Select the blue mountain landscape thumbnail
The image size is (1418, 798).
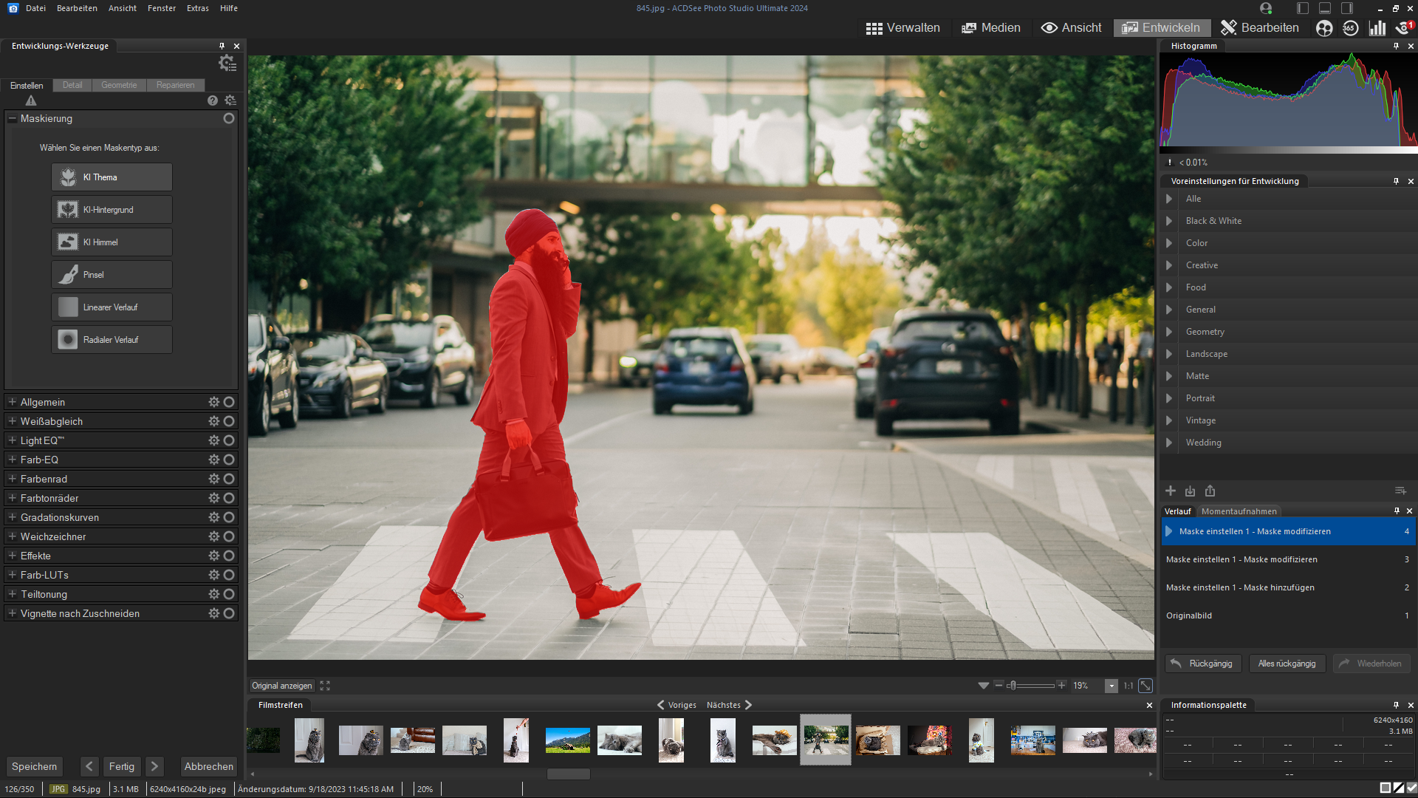pos(567,740)
